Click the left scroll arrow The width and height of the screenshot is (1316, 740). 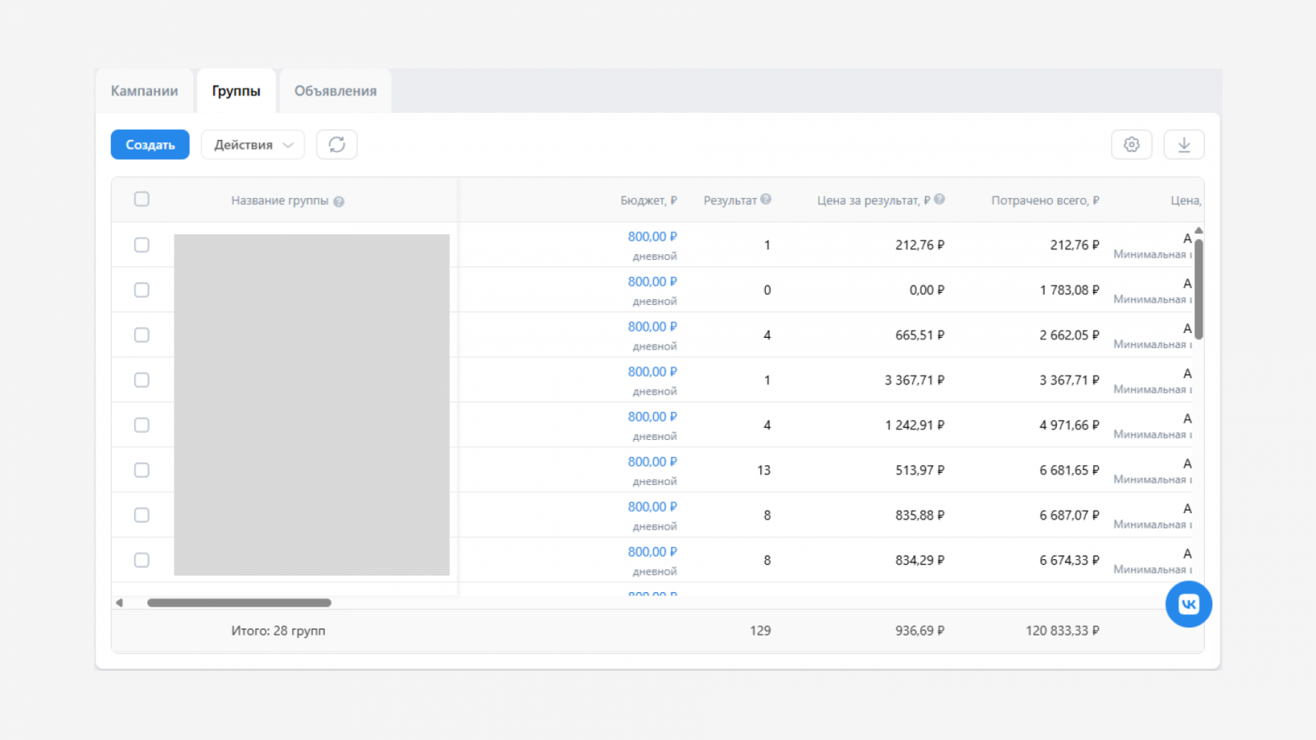pos(120,603)
